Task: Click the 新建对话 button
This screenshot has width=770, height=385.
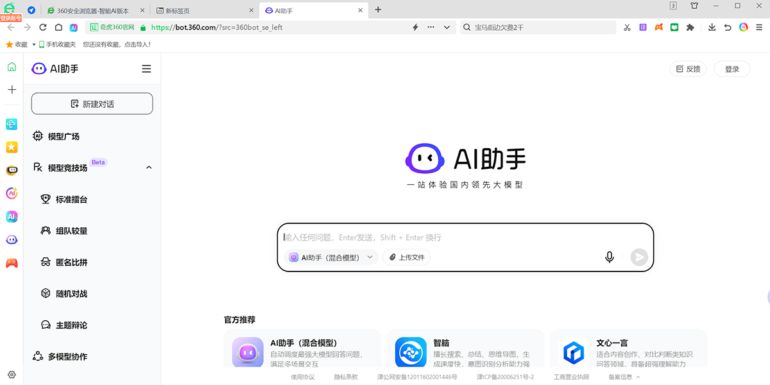Action: (92, 103)
